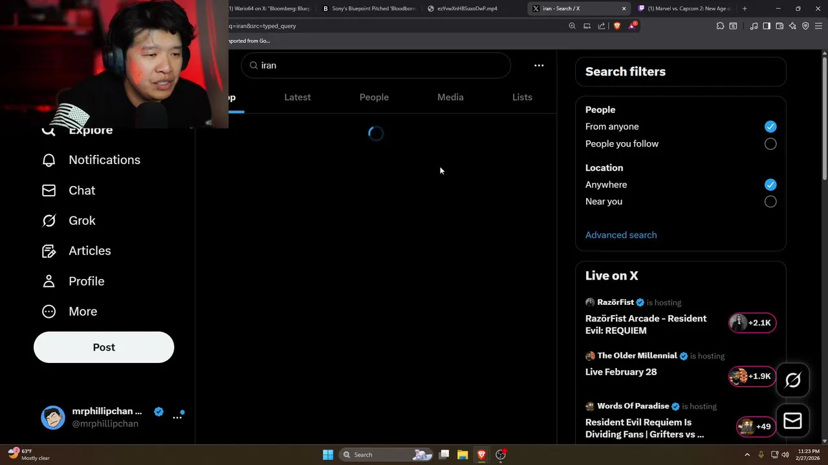
Task: Click the +49 listeners badge
Action: (756, 426)
